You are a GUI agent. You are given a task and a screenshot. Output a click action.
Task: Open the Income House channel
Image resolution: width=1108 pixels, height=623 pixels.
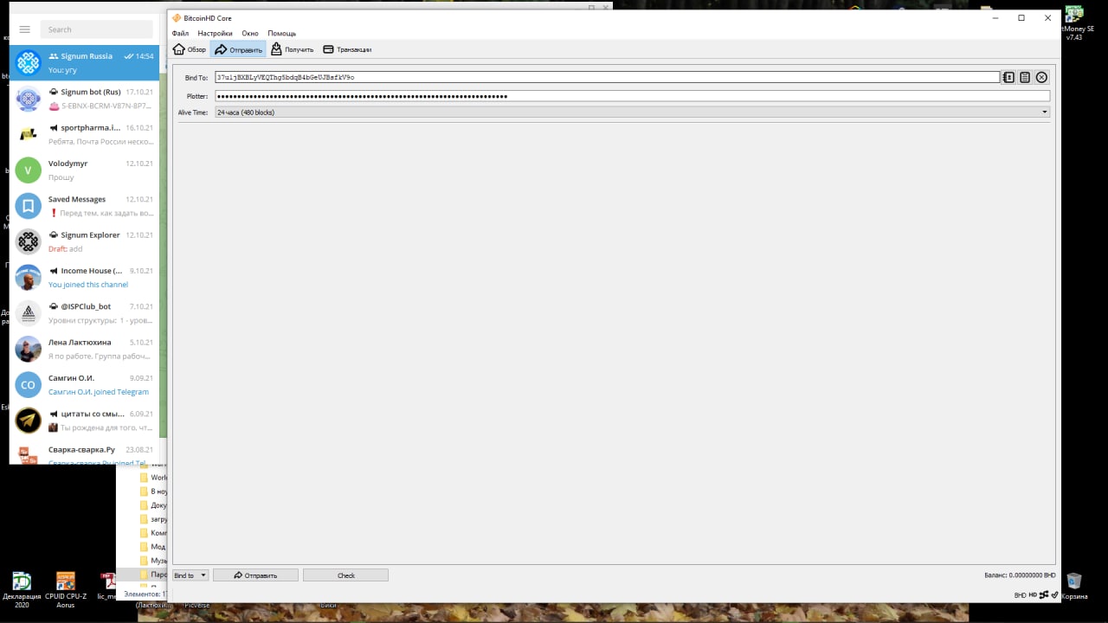pyautogui.click(x=84, y=277)
